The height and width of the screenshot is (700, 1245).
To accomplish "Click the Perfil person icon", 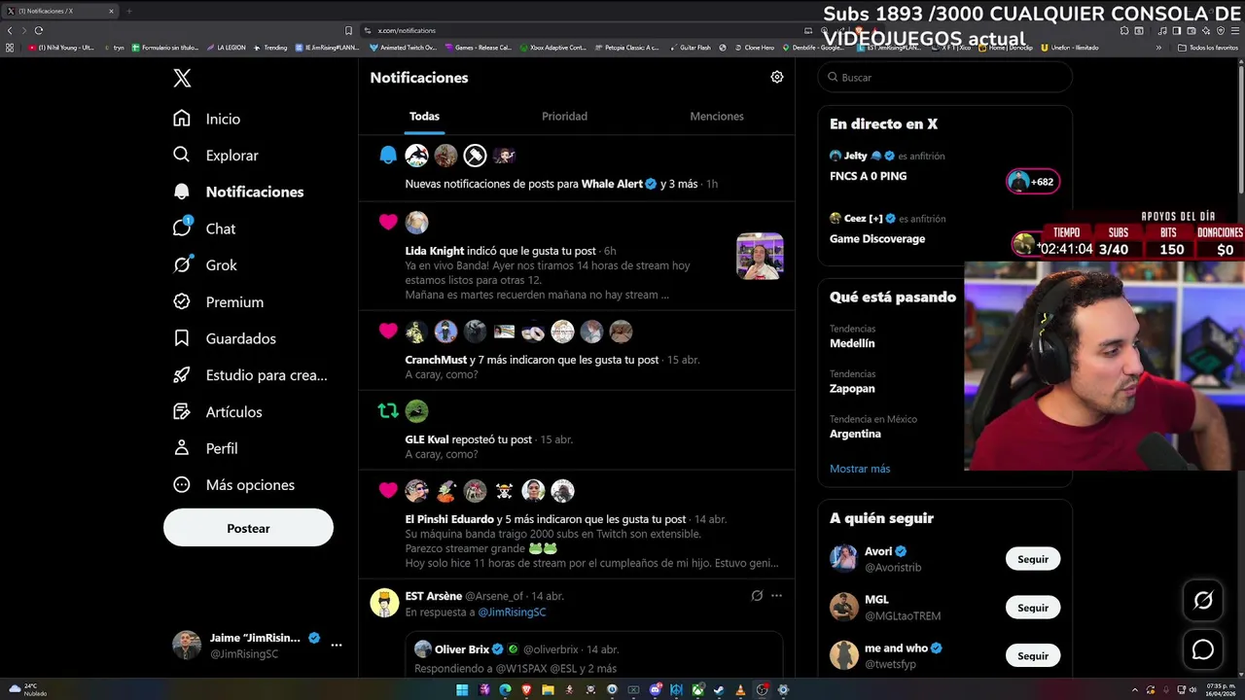I will [x=182, y=448].
